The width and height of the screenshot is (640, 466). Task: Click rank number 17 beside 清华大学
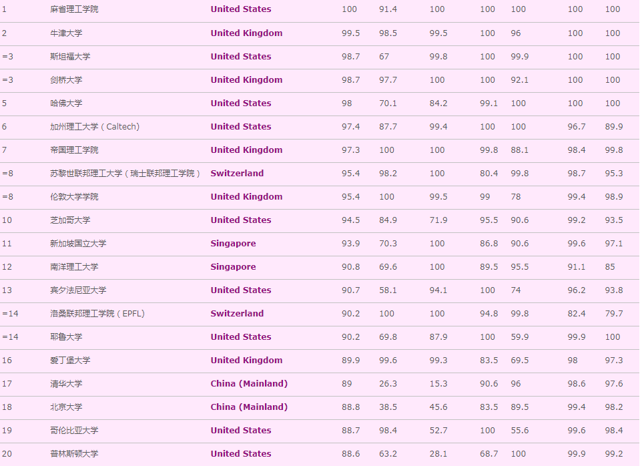click(7, 383)
